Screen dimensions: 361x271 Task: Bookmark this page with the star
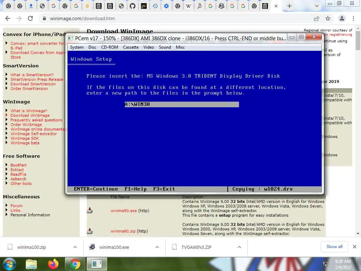[328, 18]
